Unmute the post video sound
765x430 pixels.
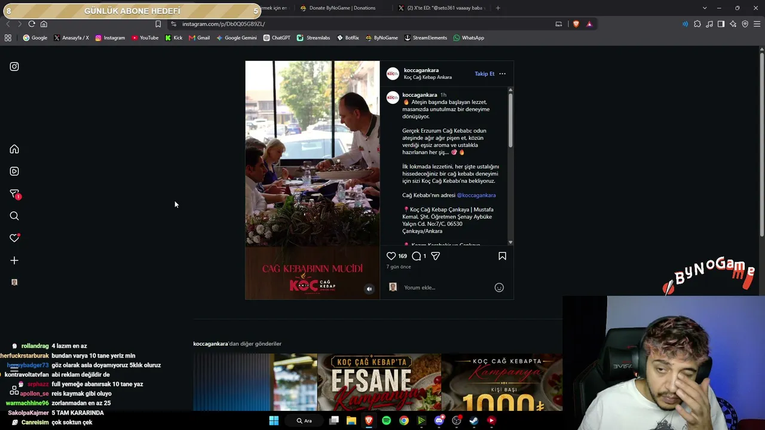tap(369, 289)
